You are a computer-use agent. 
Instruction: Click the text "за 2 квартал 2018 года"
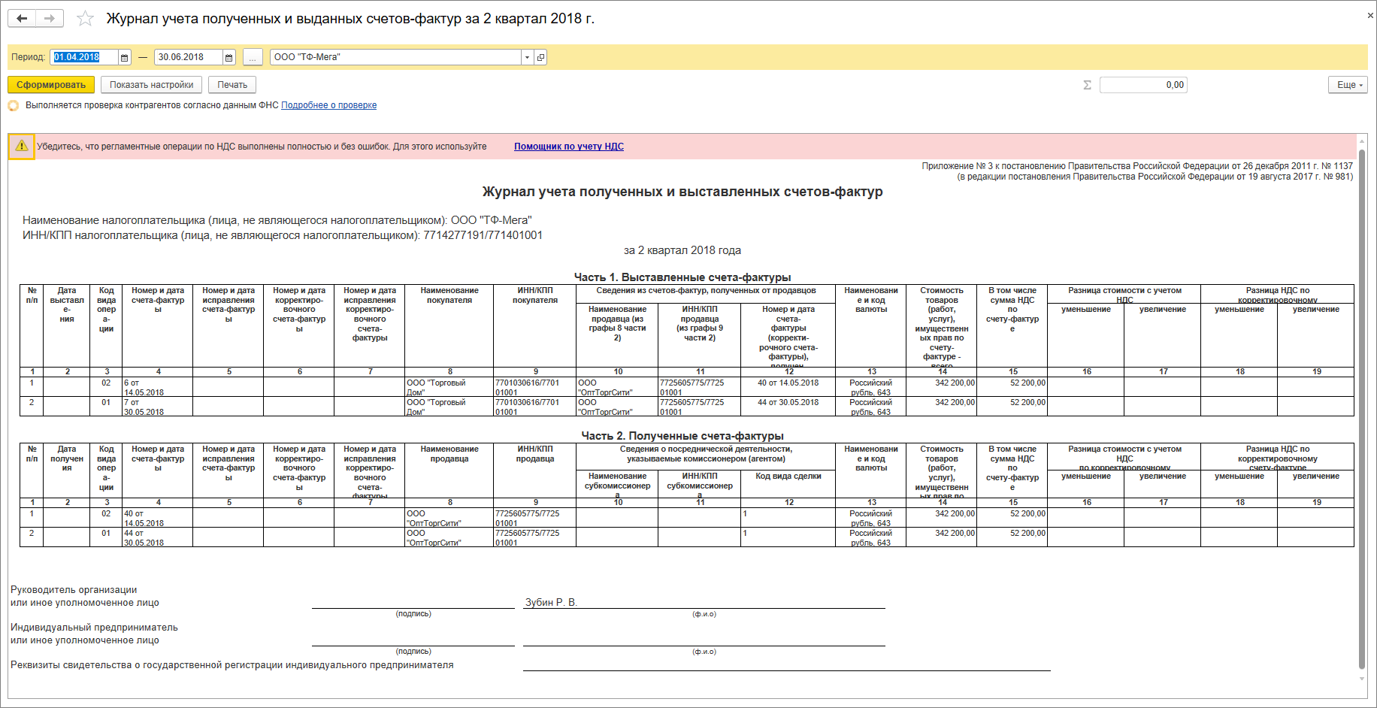pyautogui.click(x=682, y=250)
